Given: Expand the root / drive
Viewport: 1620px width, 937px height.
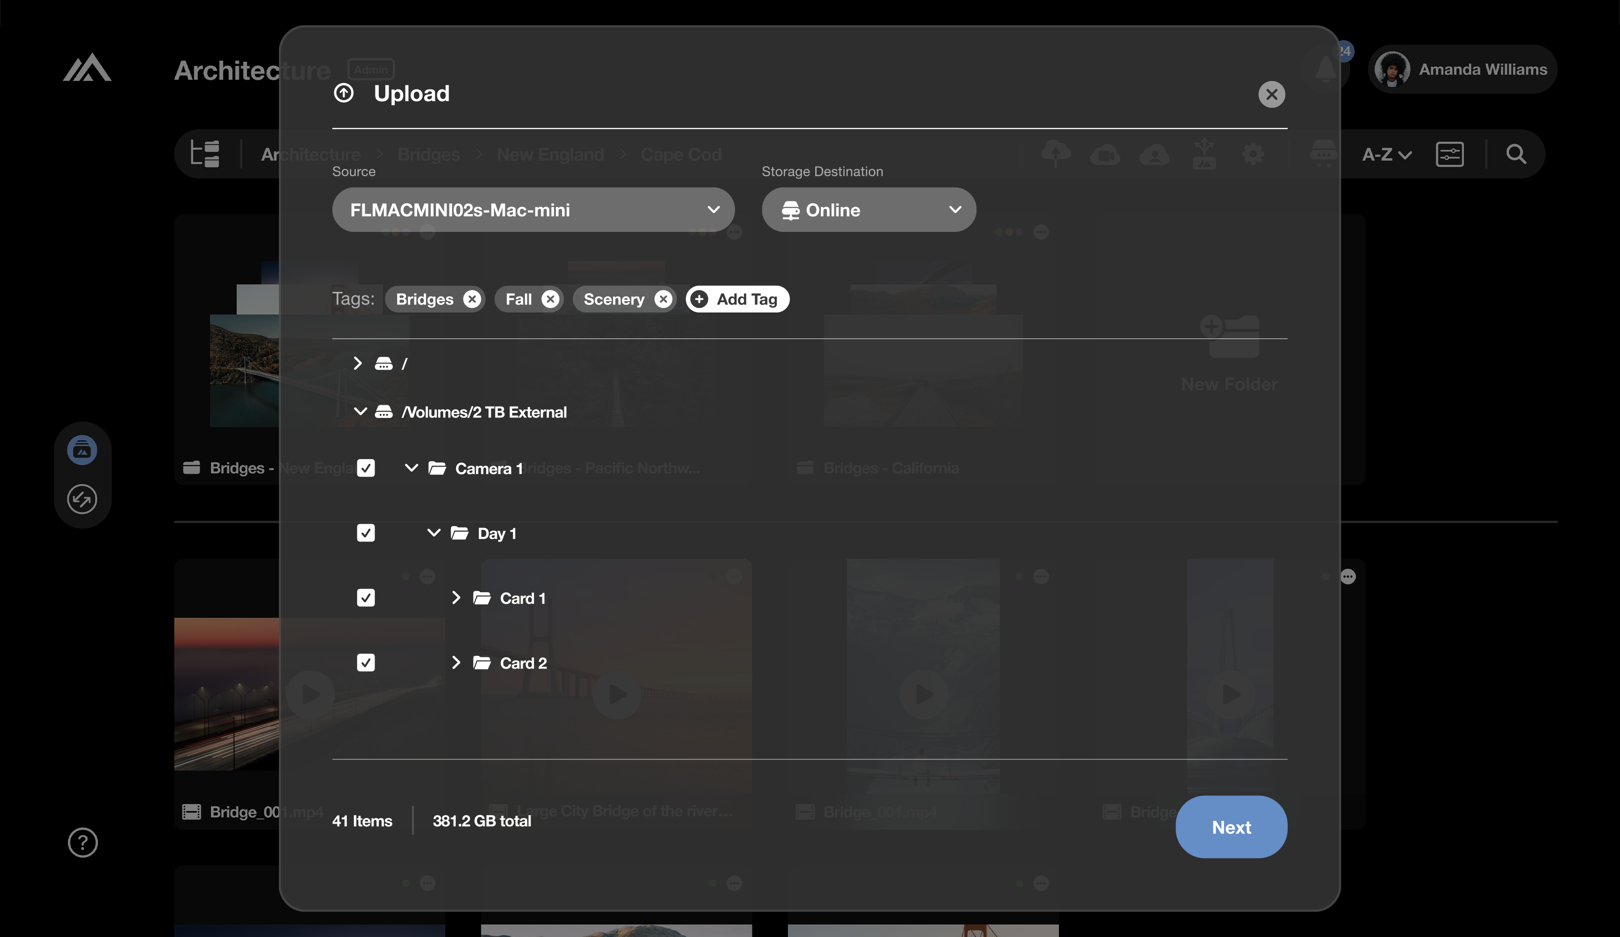Looking at the screenshot, I should [x=358, y=364].
